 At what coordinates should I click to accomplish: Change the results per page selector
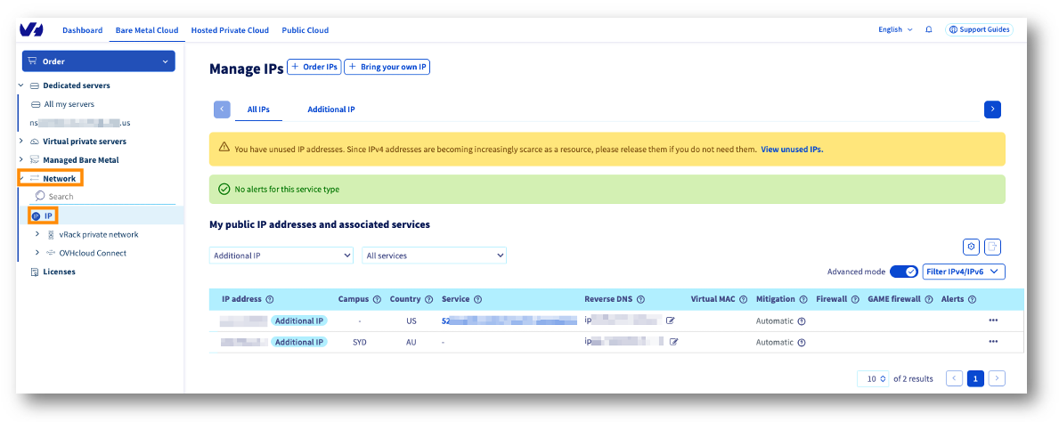[873, 378]
